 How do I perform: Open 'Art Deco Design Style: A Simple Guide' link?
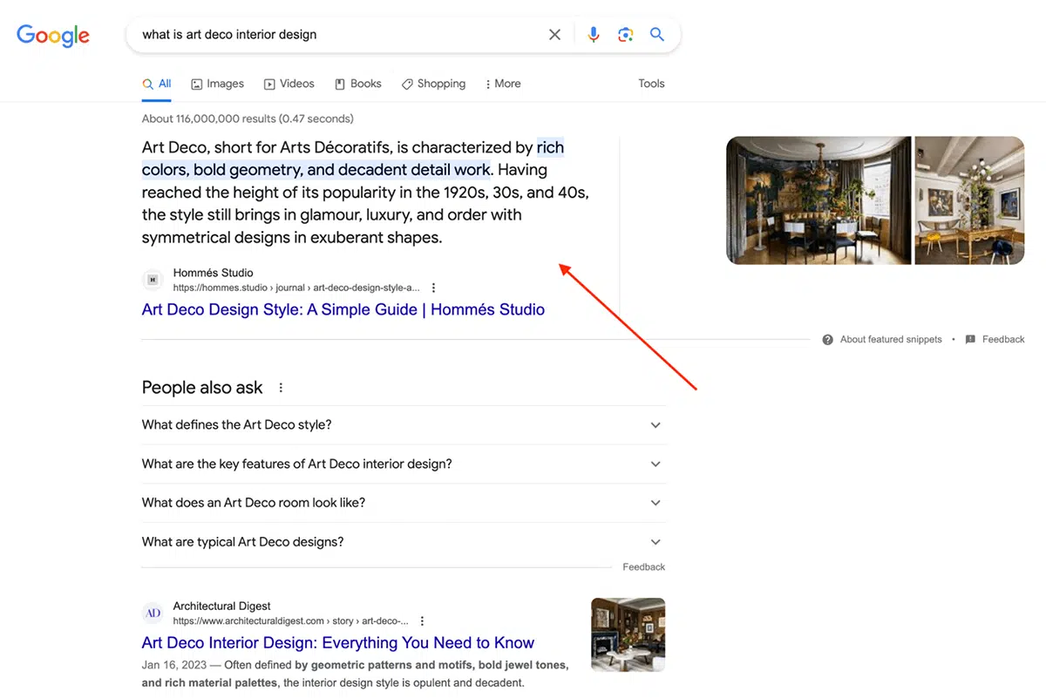click(x=343, y=309)
